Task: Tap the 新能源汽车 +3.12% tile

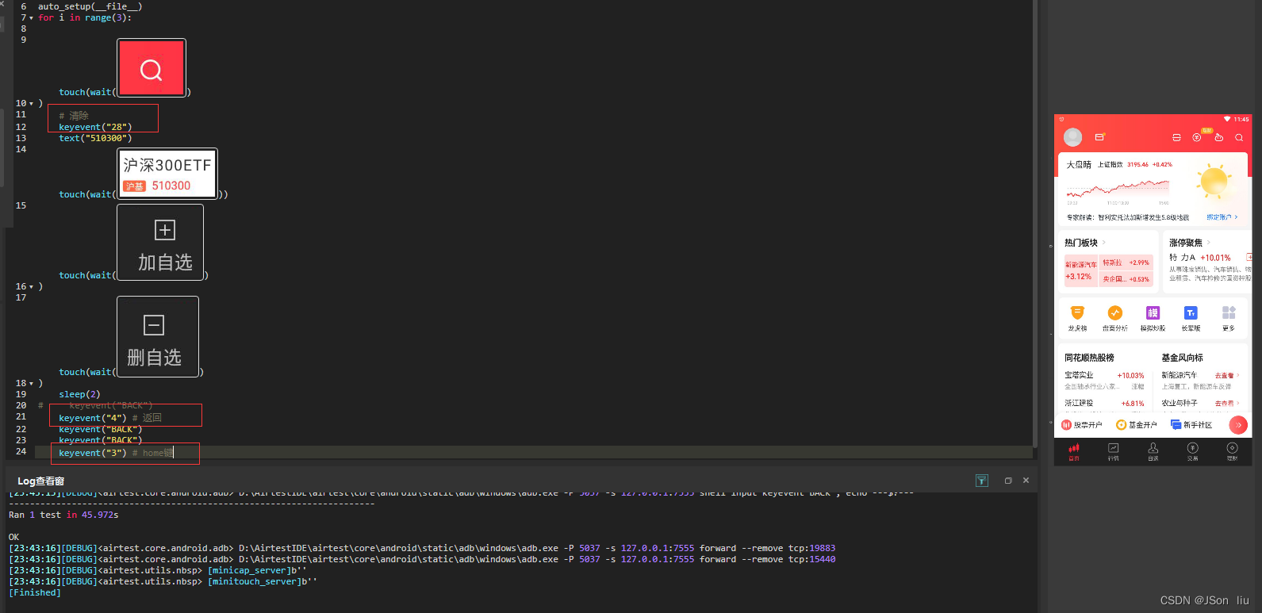Action: (x=1080, y=270)
